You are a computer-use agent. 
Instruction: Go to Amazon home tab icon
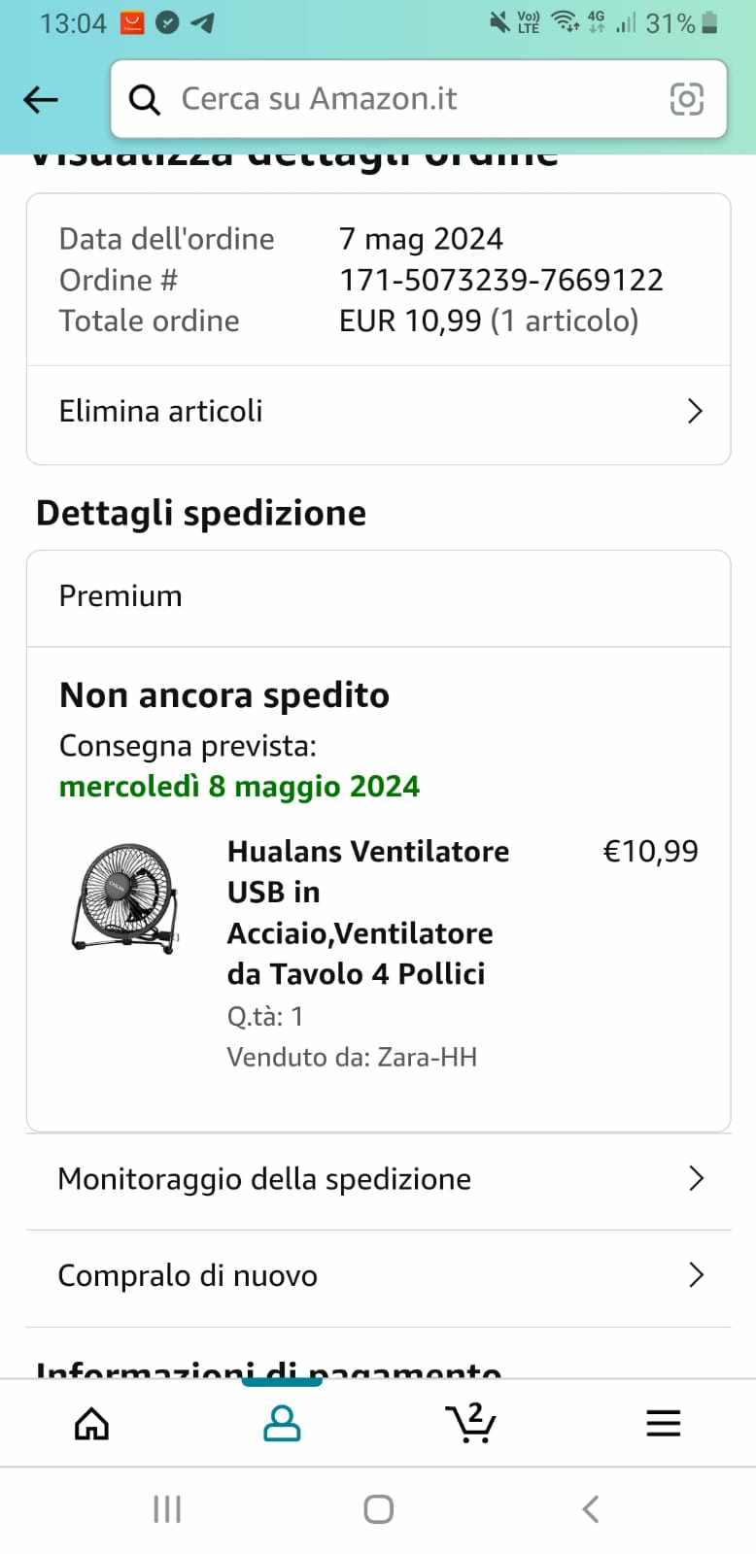point(92,1424)
